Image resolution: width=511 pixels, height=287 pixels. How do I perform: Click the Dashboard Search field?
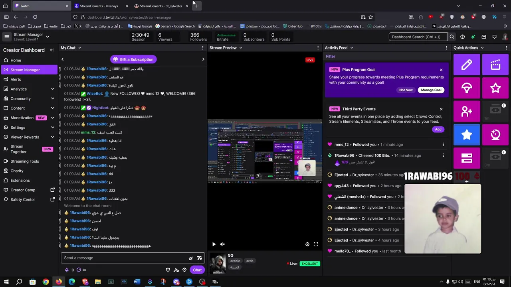[418, 37]
